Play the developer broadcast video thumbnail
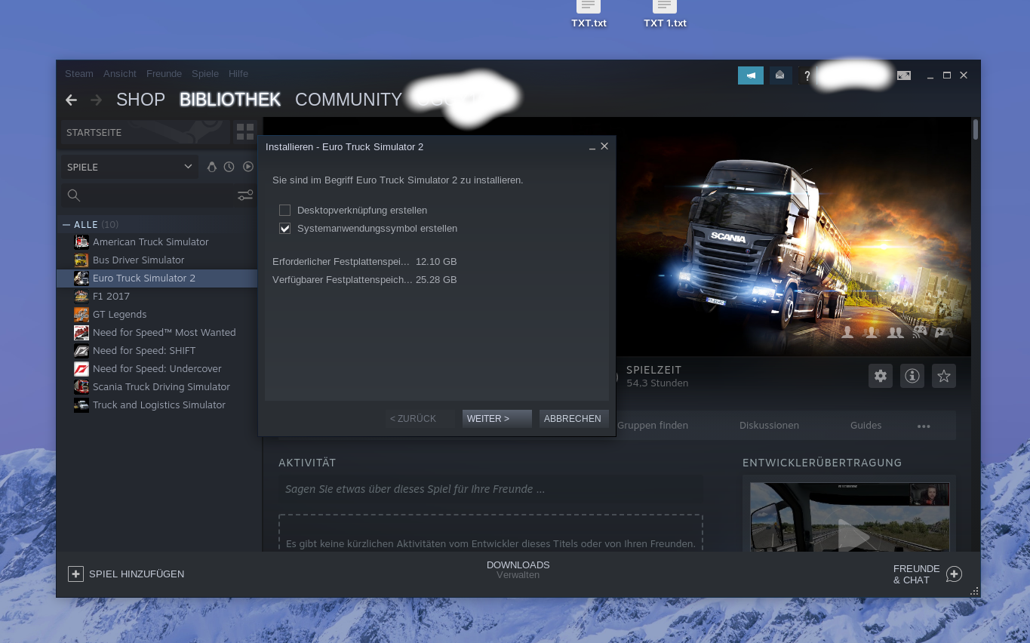The width and height of the screenshot is (1030, 643). click(x=850, y=517)
